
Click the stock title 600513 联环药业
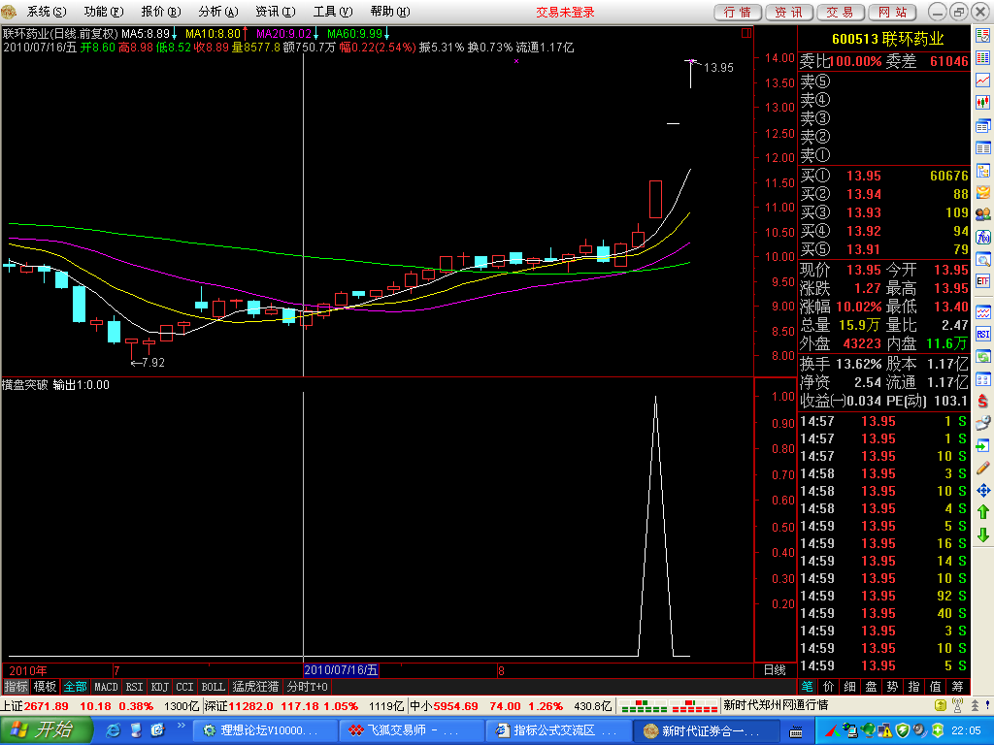tap(887, 39)
